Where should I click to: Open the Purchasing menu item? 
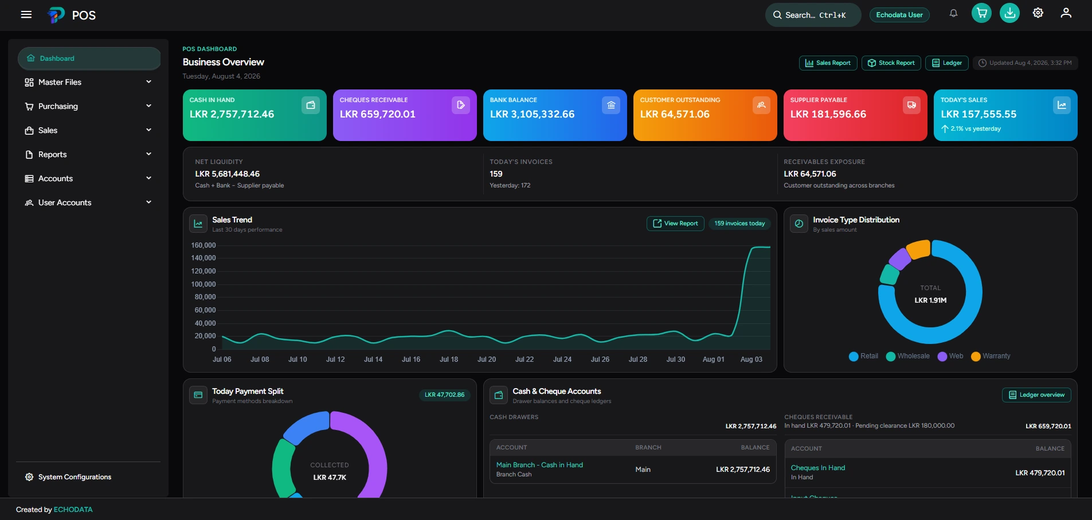click(x=89, y=107)
